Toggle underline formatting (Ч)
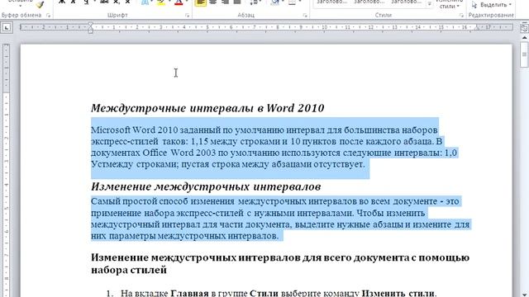Screen dimensions: 529x297 [x=86, y=2]
